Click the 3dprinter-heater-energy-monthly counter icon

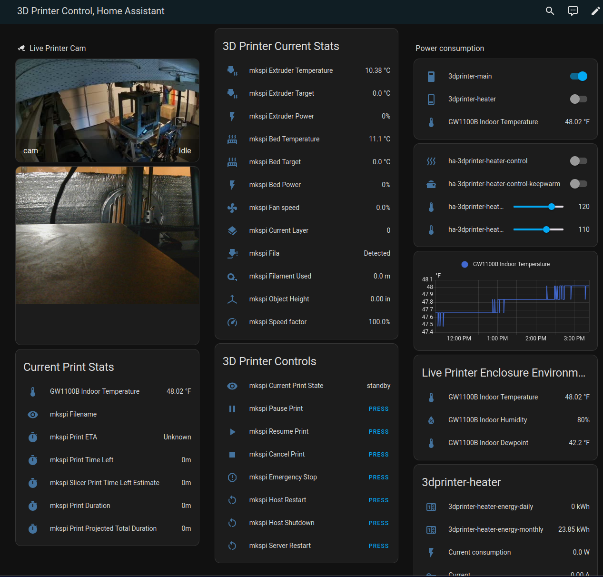[x=431, y=529]
